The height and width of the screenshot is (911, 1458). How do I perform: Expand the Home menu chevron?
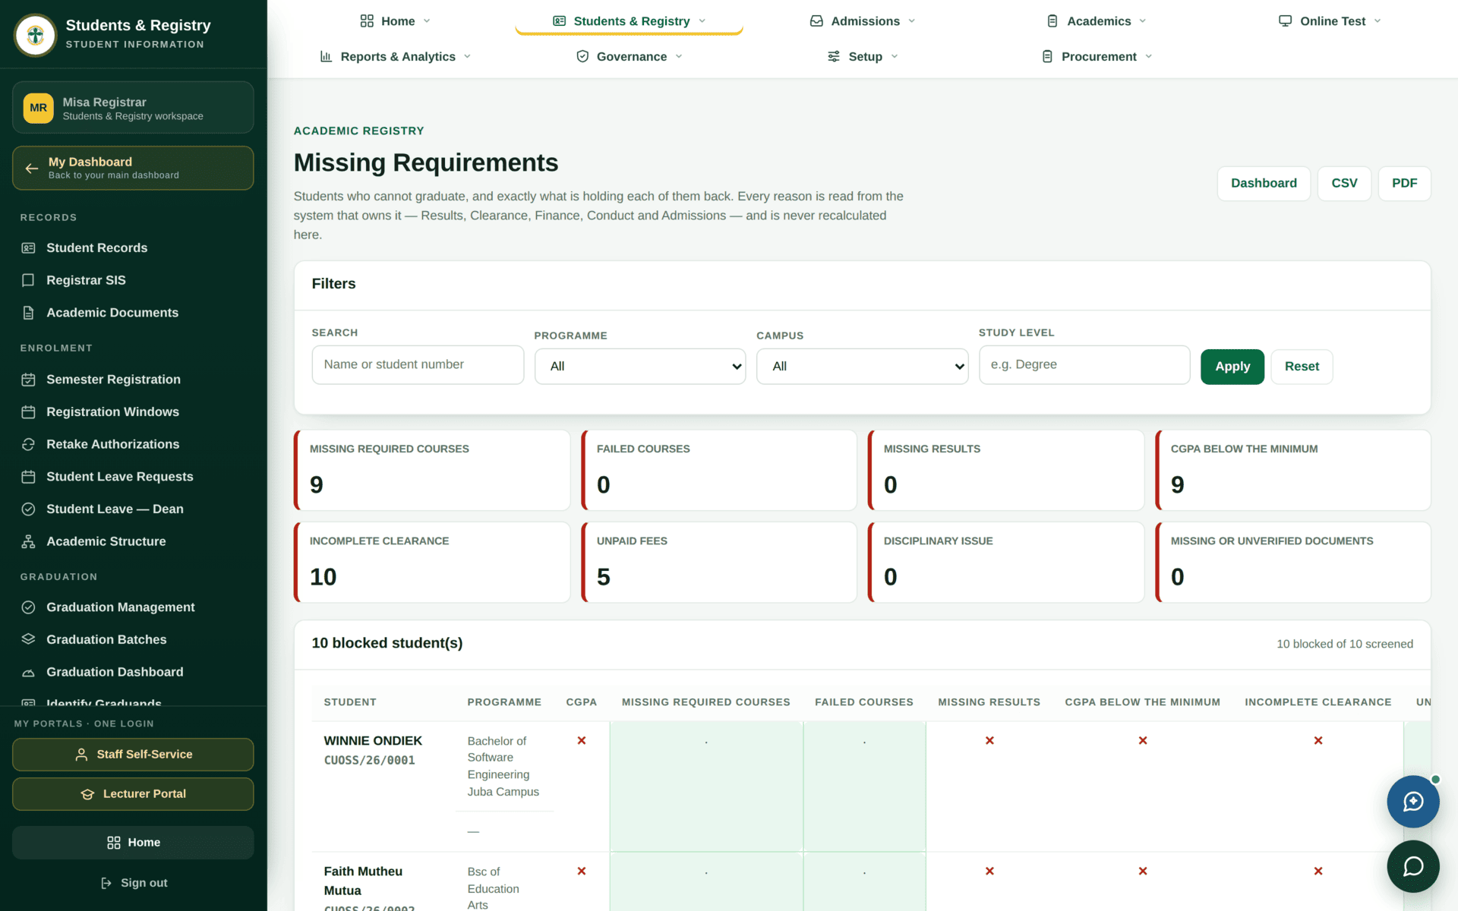coord(427,21)
